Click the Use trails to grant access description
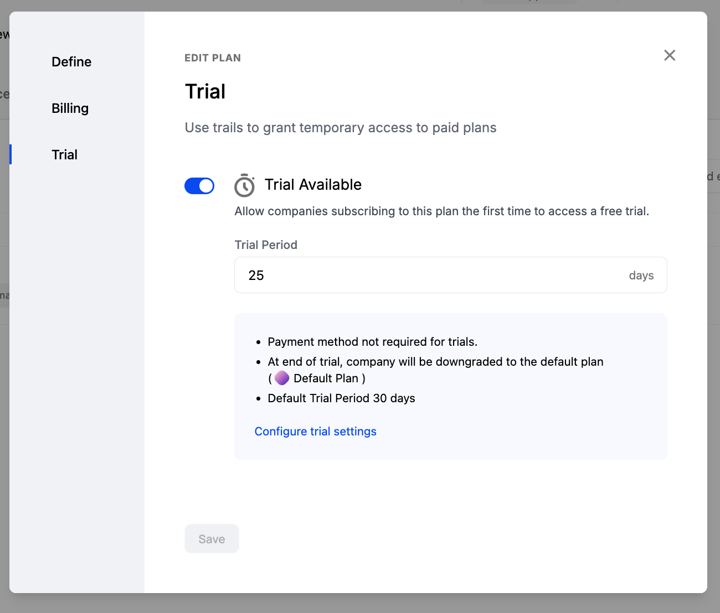 click(x=340, y=128)
